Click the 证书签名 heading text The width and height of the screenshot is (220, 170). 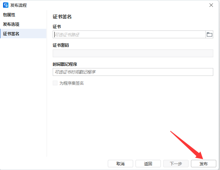62,17
